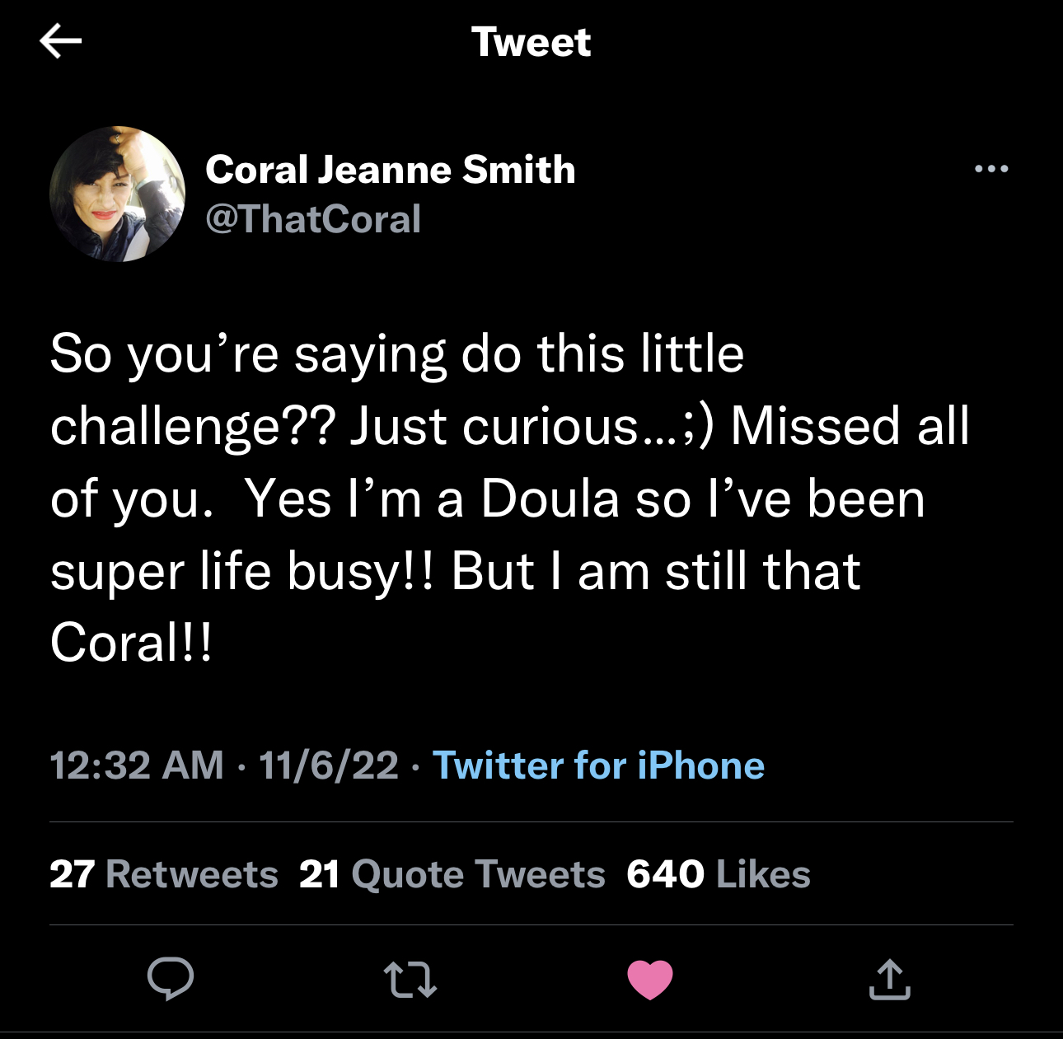Show the 640 Likes list
The image size is (1063, 1039).
[719, 874]
